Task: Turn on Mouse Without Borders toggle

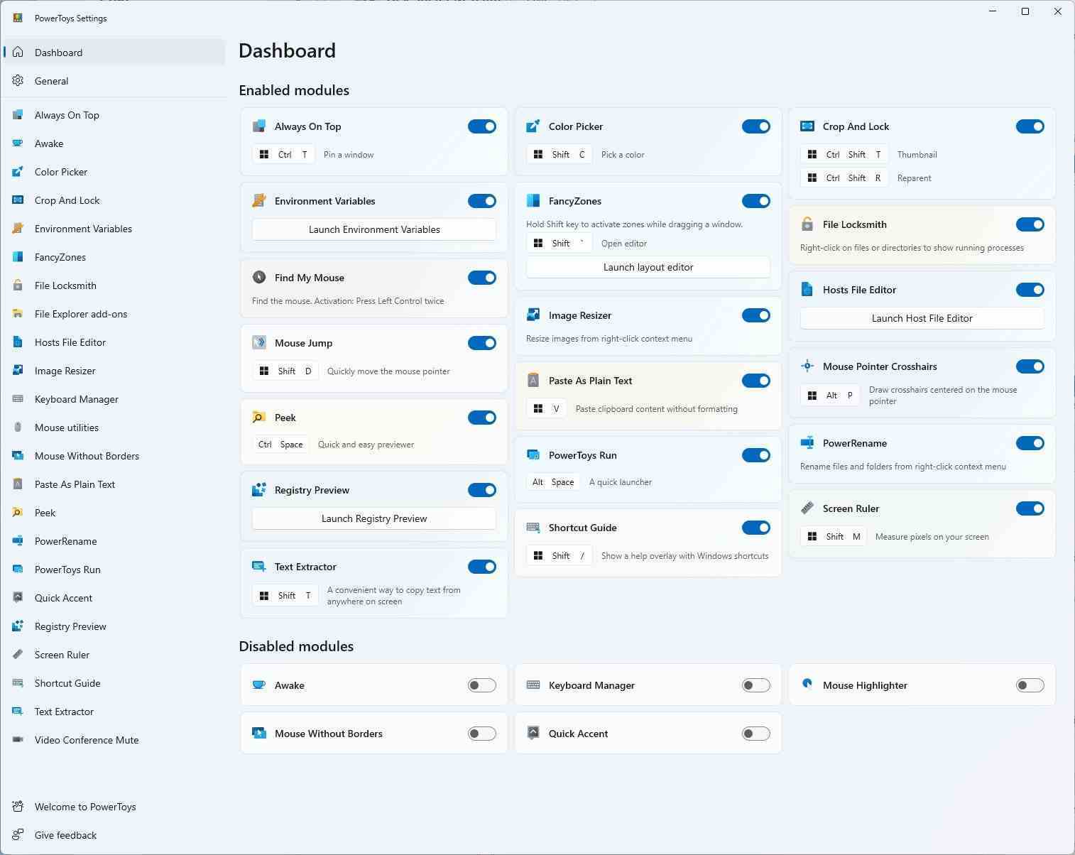Action: [x=482, y=734]
